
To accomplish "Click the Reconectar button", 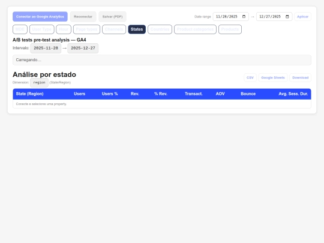I will (x=83, y=17).
